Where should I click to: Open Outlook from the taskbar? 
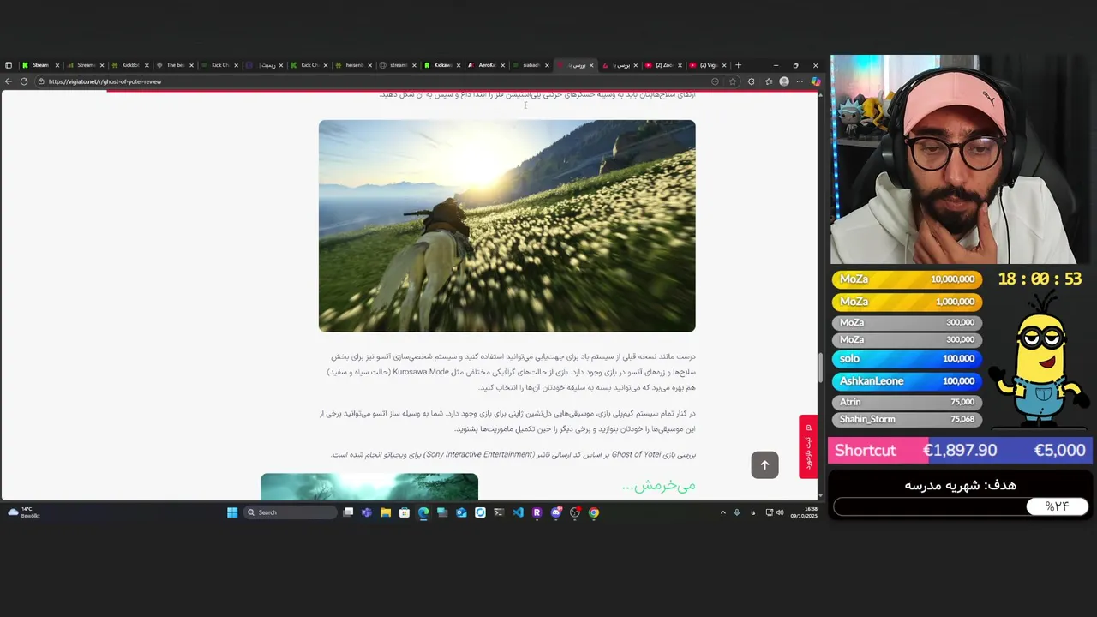[x=461, y=512]
